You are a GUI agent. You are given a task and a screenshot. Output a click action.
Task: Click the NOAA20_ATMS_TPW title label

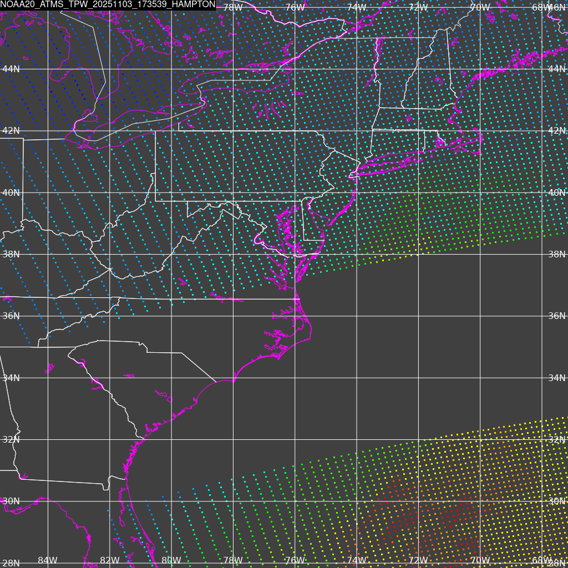click(108, 6)
